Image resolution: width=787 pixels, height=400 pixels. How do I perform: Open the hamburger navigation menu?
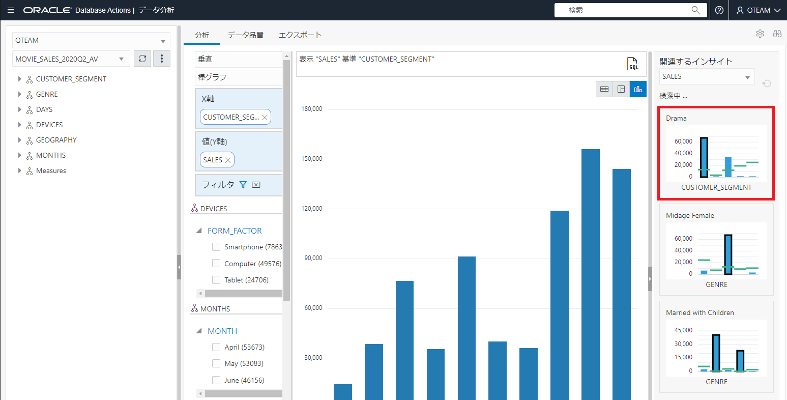11,10
